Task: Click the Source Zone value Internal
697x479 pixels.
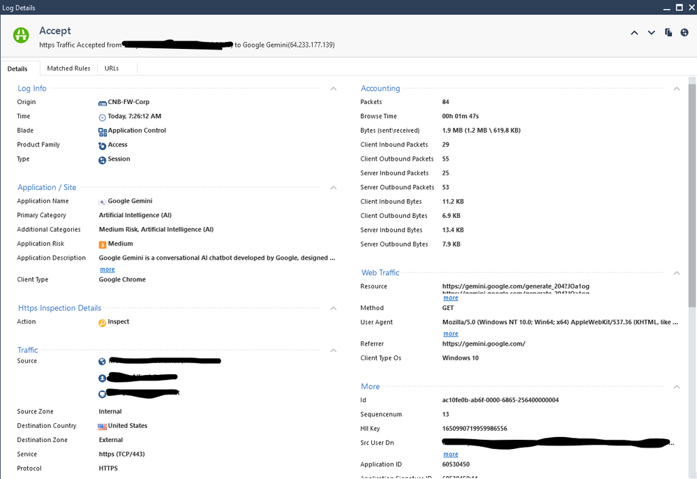Action: coord(110,411)
